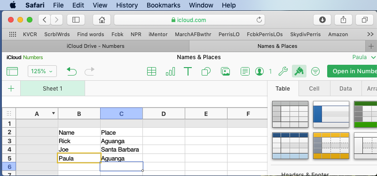Go back with Safari back arrow
The height and width of the screenshot is (176, 377).
click(x=45, y=20)
